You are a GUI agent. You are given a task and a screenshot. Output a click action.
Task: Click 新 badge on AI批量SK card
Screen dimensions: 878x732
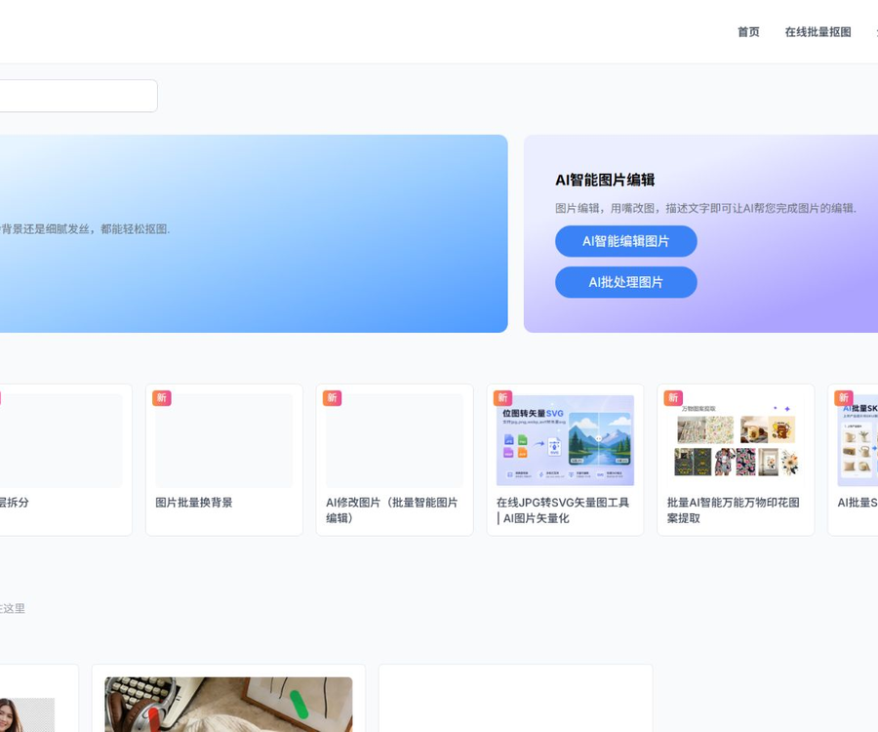pos(844,397)
